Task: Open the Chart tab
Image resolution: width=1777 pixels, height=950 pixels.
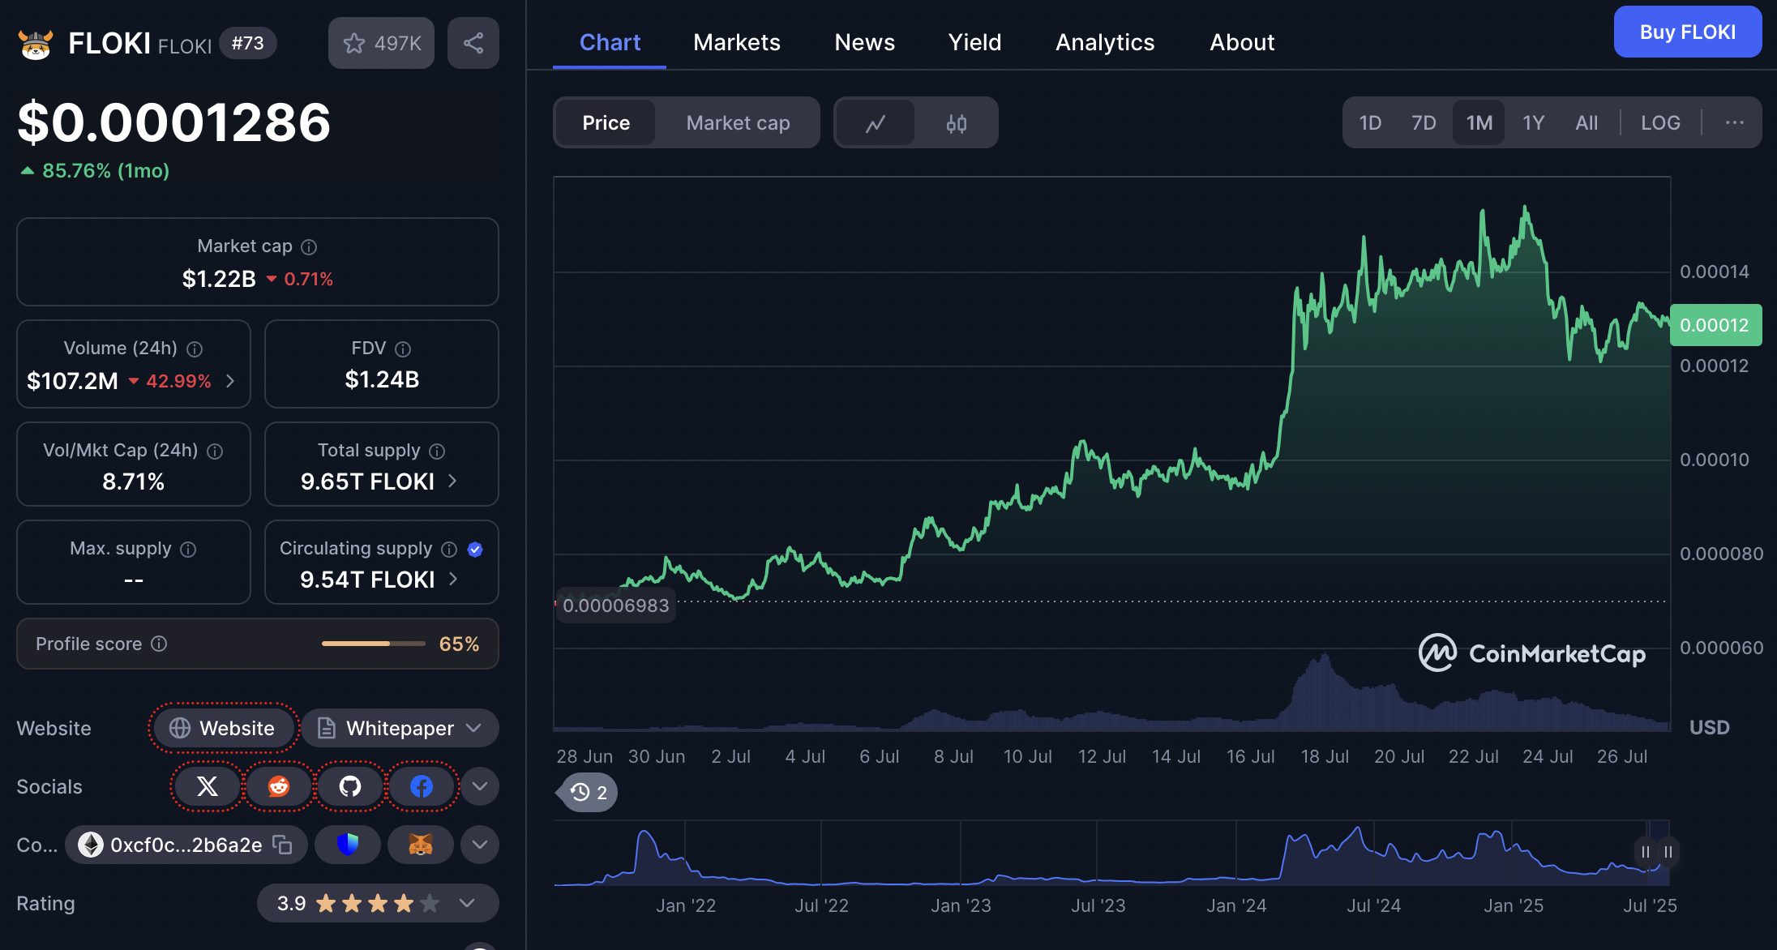Action: point(610,42)
